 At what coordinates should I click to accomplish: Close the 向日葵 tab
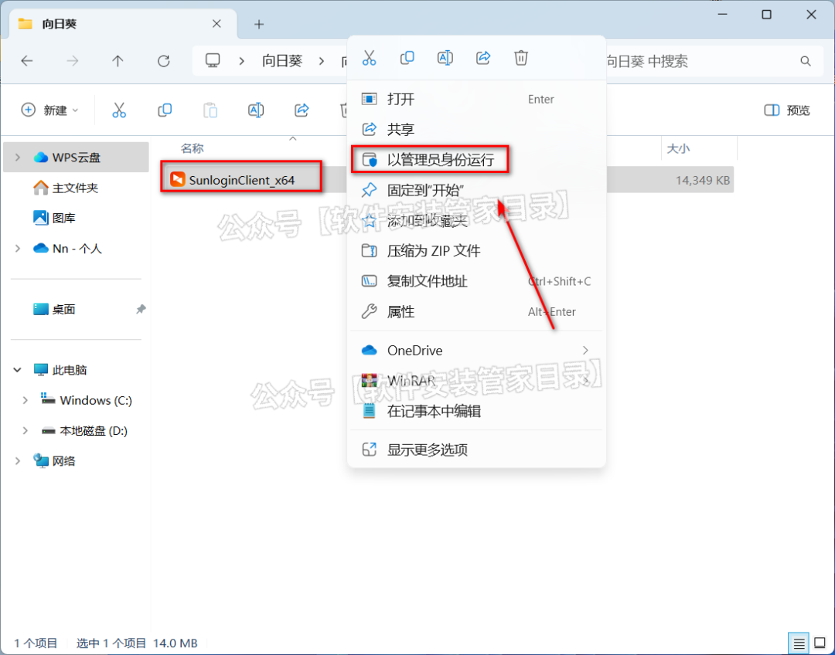coord(216,24)
